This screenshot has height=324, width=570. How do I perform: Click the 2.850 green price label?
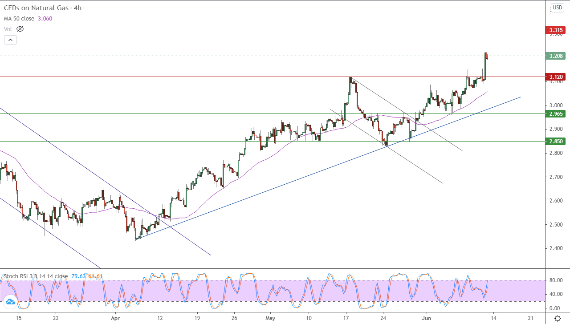coord(556,142)
